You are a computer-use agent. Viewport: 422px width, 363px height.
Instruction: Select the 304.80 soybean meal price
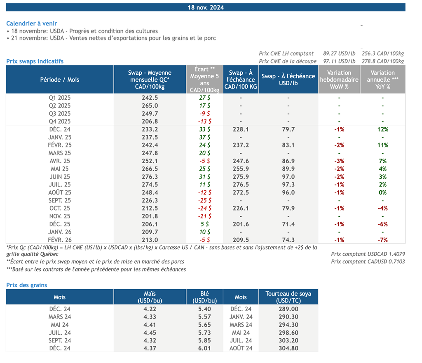288,348
